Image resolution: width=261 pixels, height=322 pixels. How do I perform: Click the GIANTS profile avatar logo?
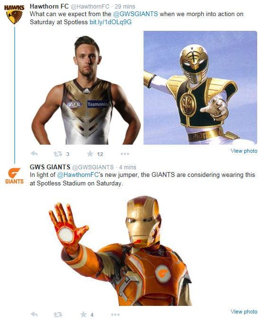(x=14, y=176)
